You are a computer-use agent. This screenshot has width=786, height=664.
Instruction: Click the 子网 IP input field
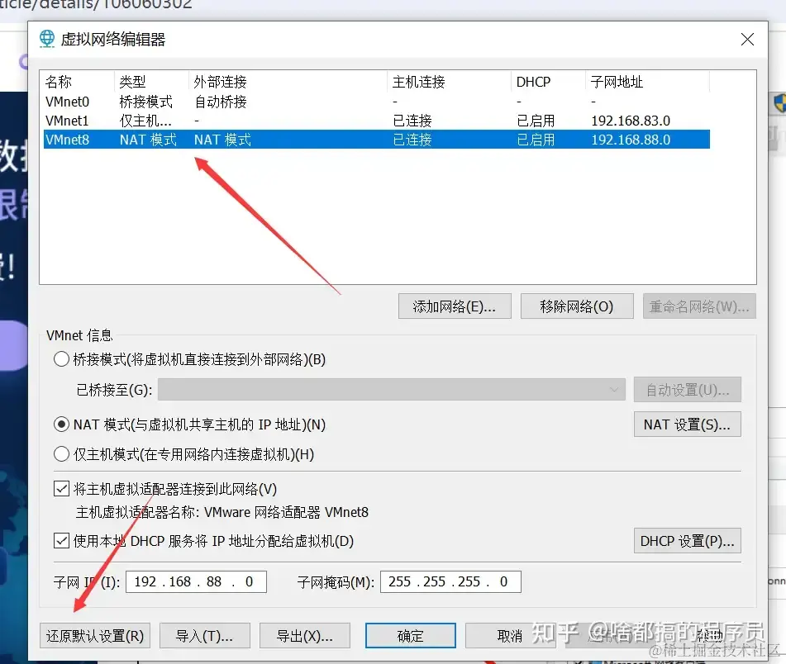coord(196,582)
